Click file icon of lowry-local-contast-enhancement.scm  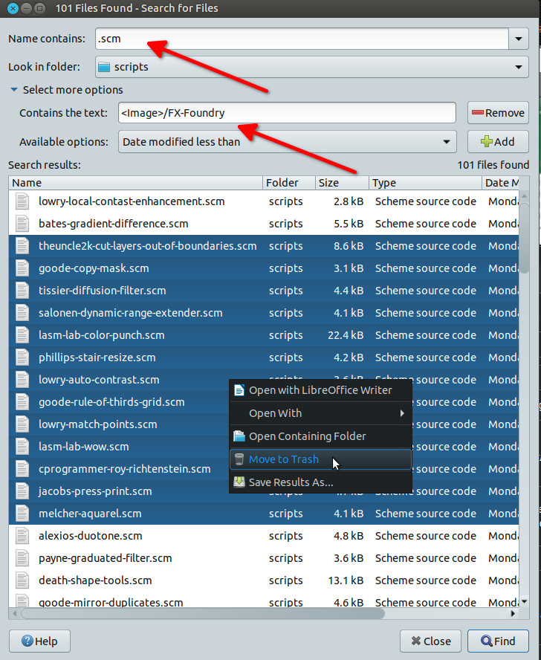point(22,201)
